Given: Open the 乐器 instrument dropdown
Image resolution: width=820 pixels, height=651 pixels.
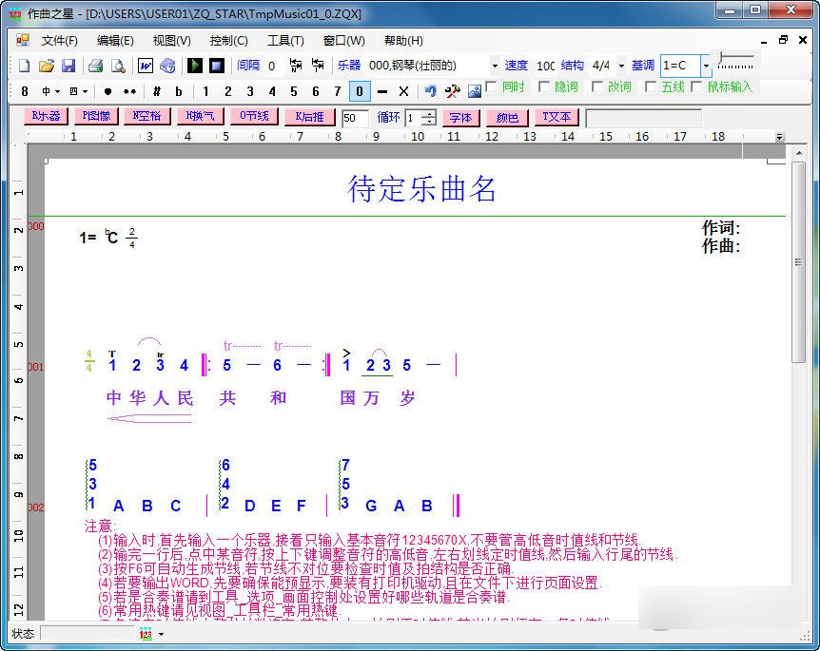Looking at the screenshot, I should click(x=497, y=66).
